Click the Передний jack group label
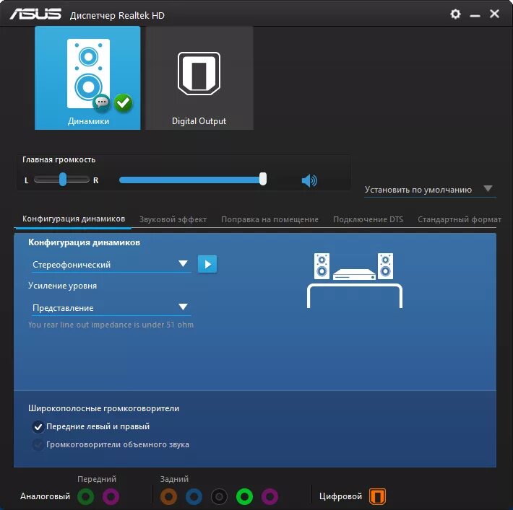 pos(97,479)
